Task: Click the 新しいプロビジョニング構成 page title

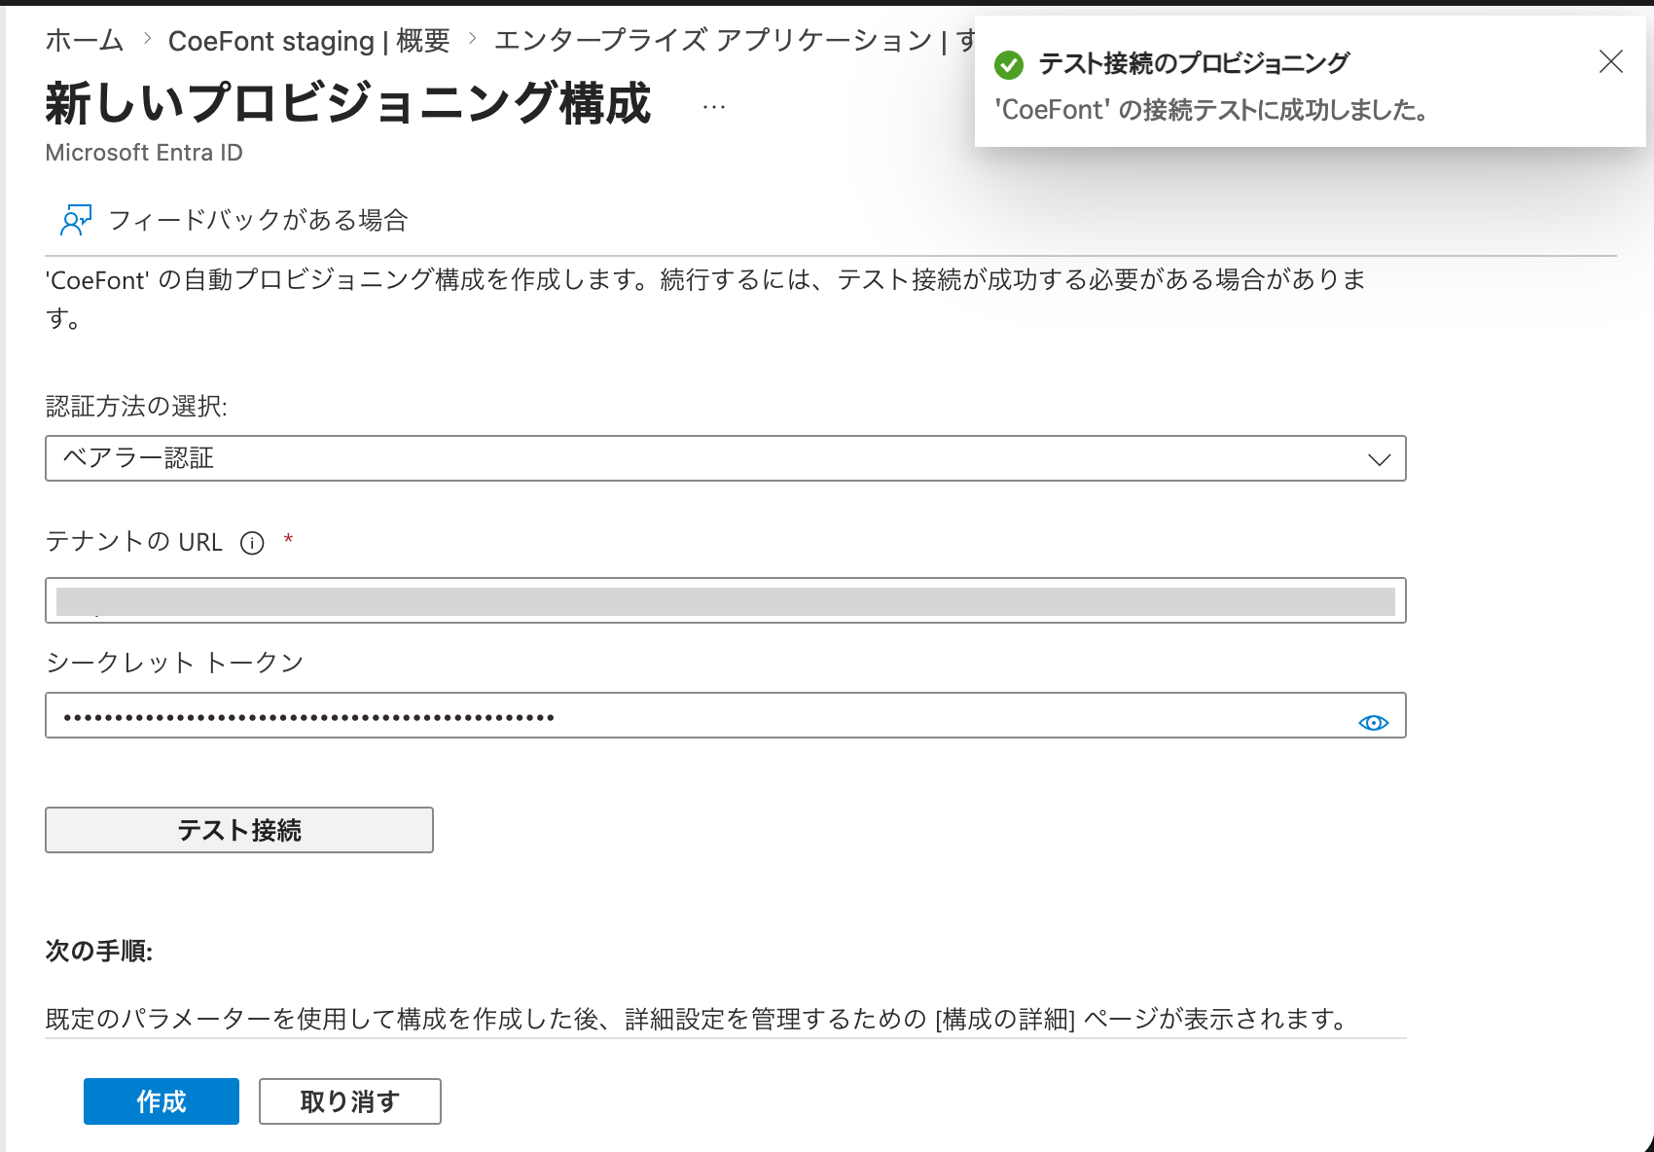Action: tap(348, 103)
